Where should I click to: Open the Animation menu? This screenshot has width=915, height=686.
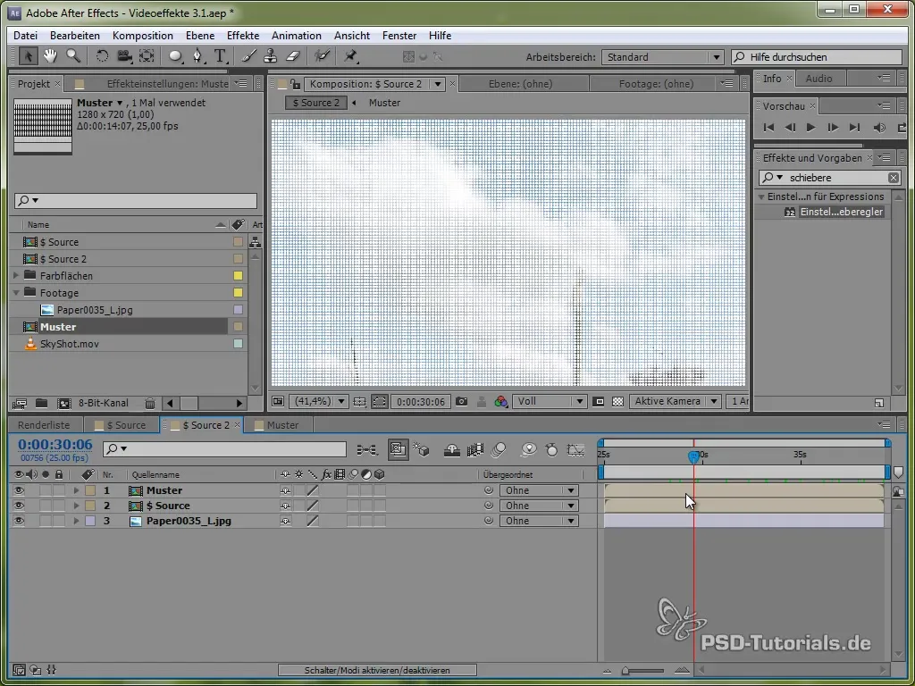pyautogui.click(x=297, y=36)
